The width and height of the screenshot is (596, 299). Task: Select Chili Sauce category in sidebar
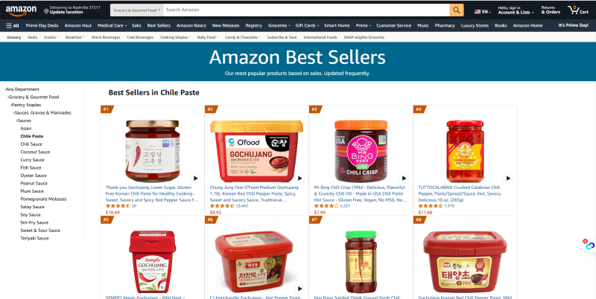click(31, 144)
